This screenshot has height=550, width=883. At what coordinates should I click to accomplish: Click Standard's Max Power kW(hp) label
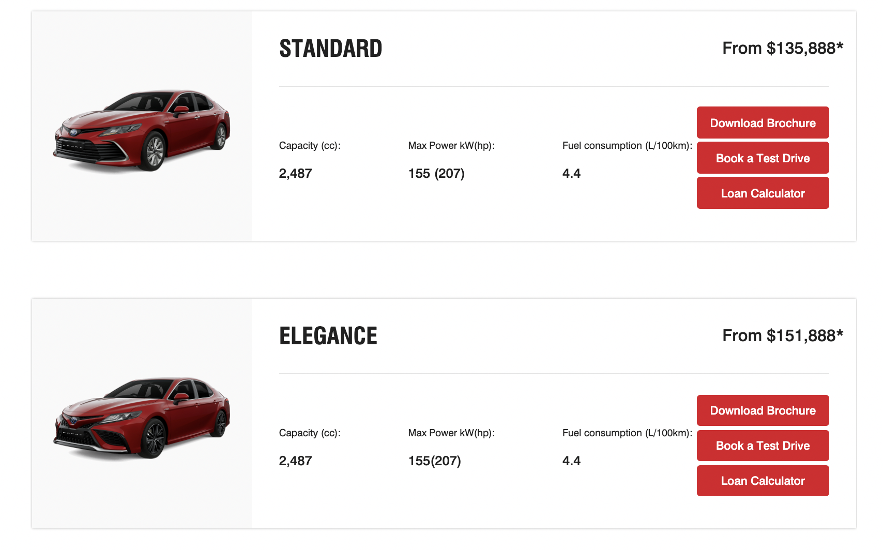coord(451,146)
